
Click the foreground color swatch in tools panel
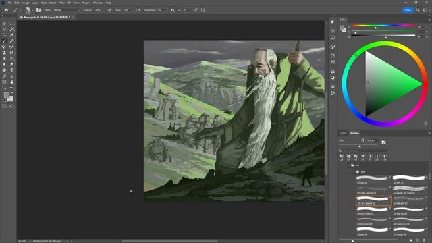pyautogui.click(x=6, y=95)
